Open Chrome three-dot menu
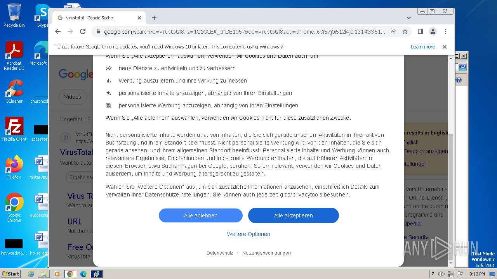497x279 pixels. [x=445, y=31]
